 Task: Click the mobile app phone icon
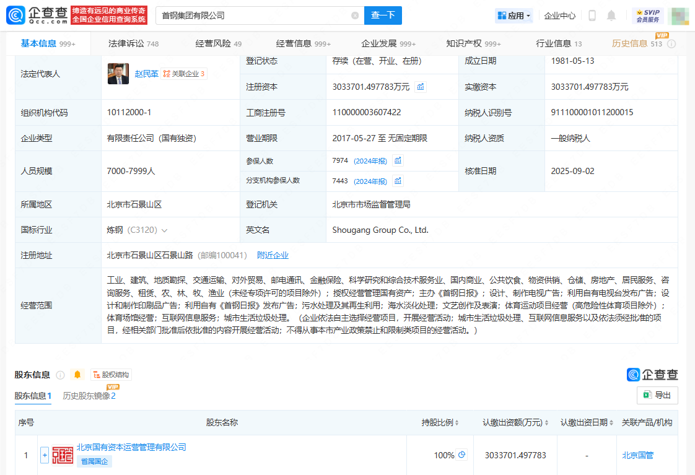(x=592, y=15)
